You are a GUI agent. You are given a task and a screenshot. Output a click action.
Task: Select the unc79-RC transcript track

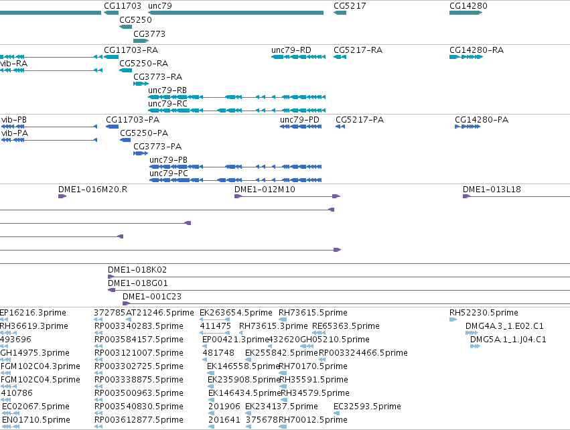click(236, 111)
